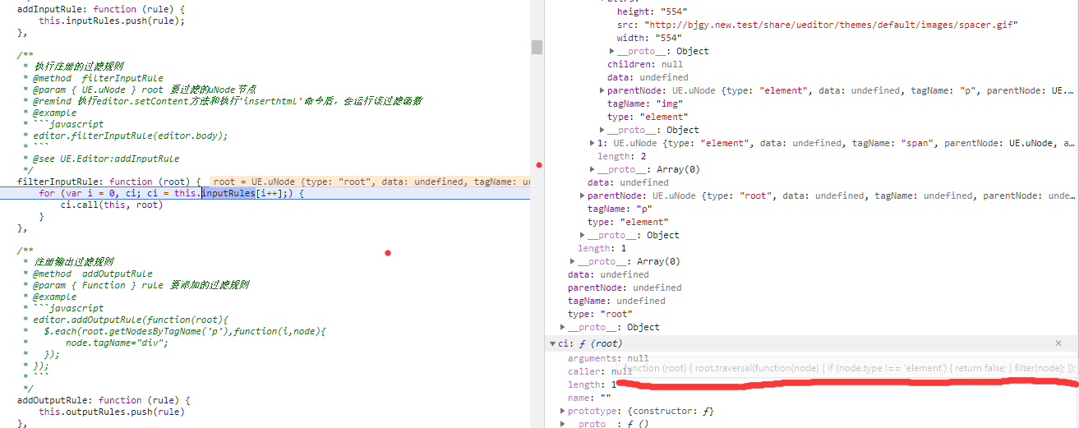The height and width of the screenshot is (428, 1079).
Task: Expand __proto__: Object below type "root"
Action: coord(563,327)
